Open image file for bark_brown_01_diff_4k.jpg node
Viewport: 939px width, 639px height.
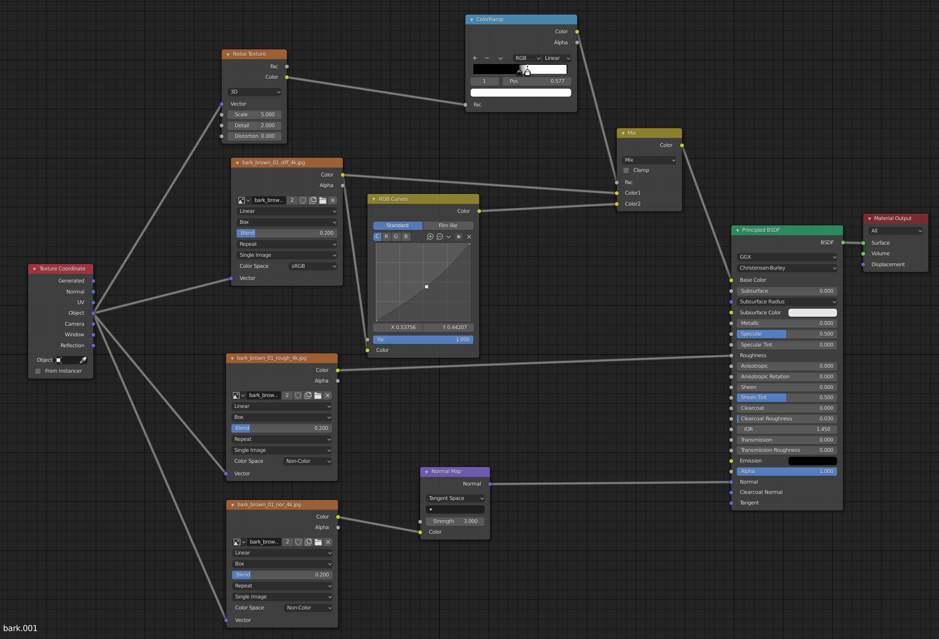322,200
